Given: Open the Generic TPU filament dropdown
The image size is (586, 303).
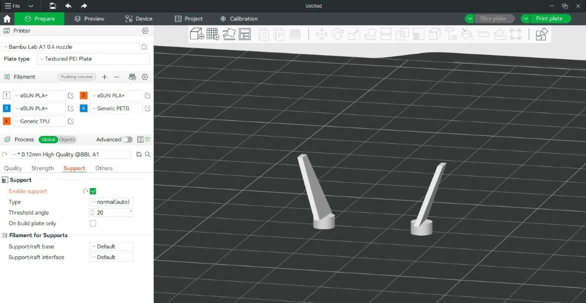Looking at the screenshot, I should click(39, 121).
